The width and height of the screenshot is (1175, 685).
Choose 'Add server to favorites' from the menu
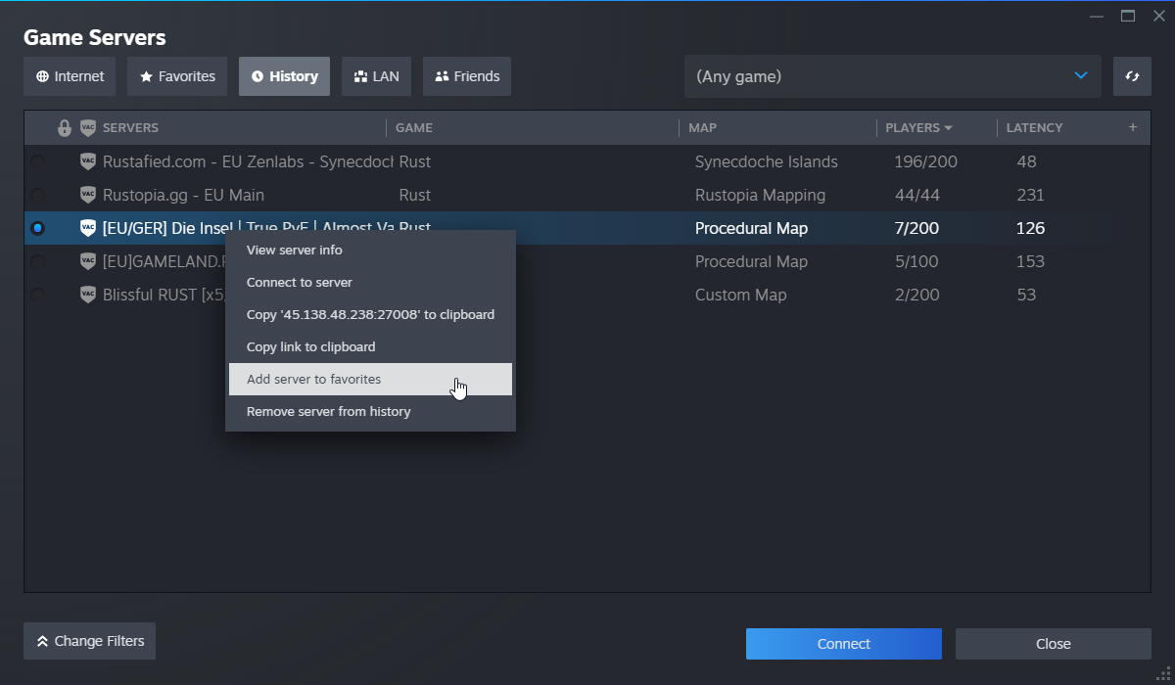pyautogui.click(x=314, y=379)
